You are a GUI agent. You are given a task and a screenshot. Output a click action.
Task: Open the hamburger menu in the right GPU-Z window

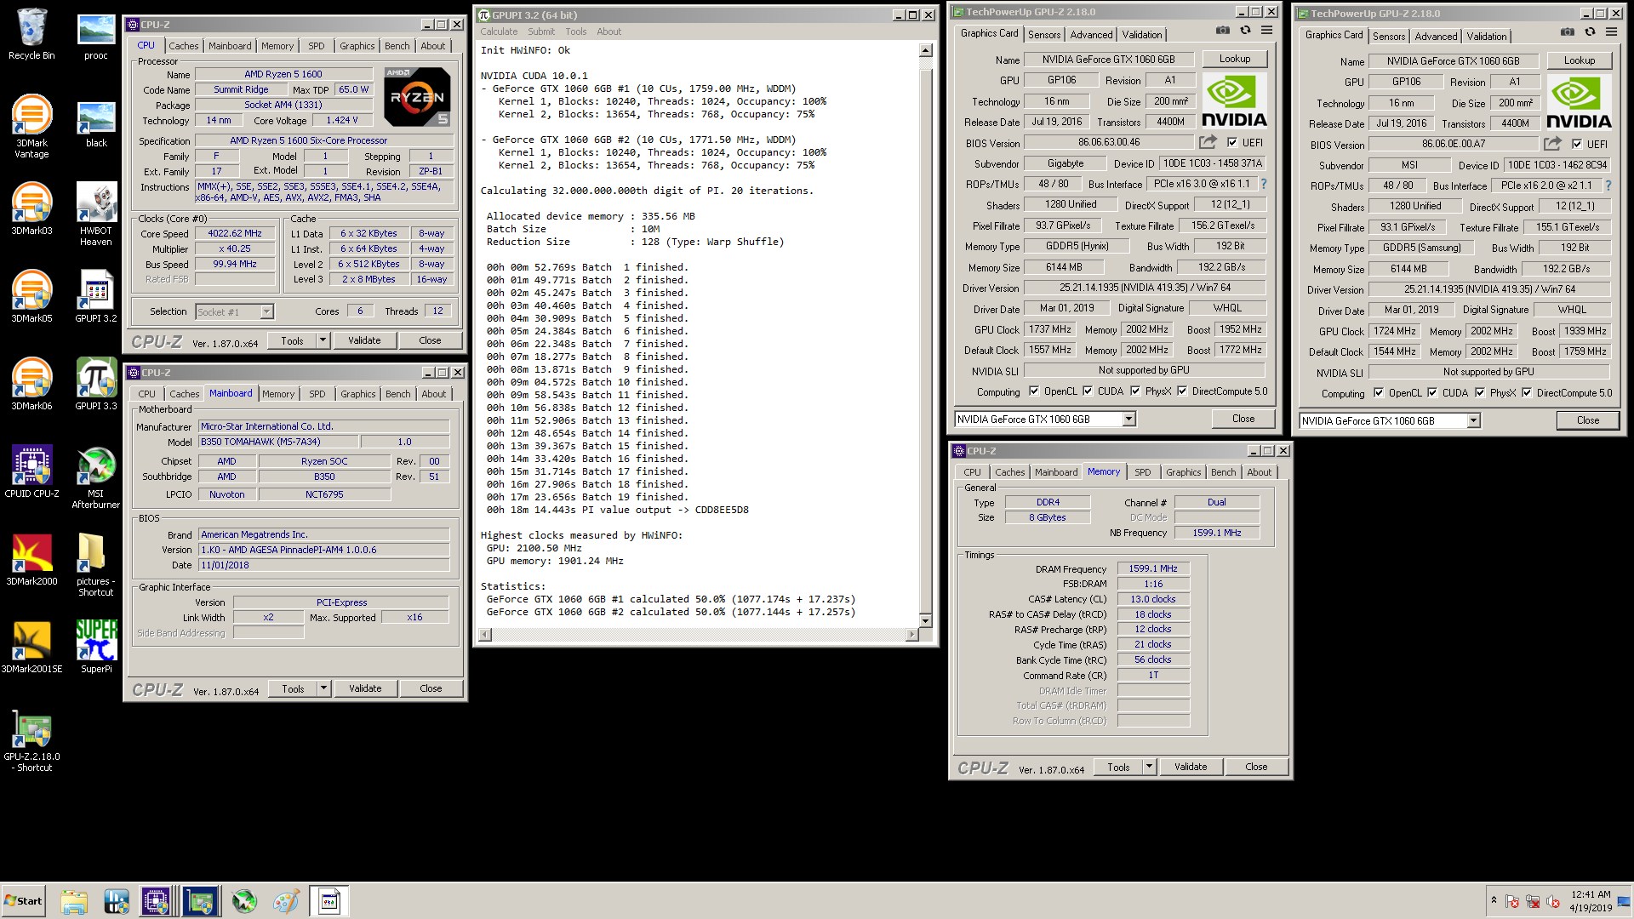[x=1611, y=32]
